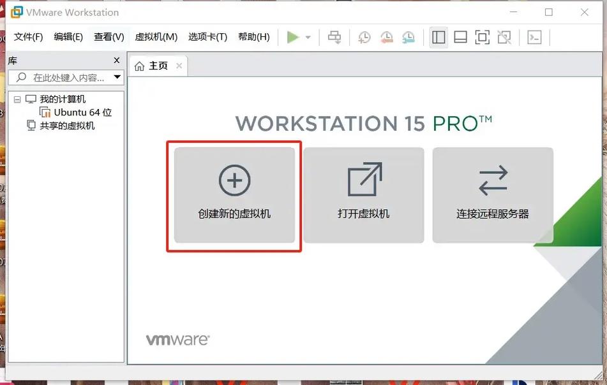Click the send Ctrl+Alt+Del toolbar icon
The height and width of the screenshot is (385, 607).
(334, 38)
